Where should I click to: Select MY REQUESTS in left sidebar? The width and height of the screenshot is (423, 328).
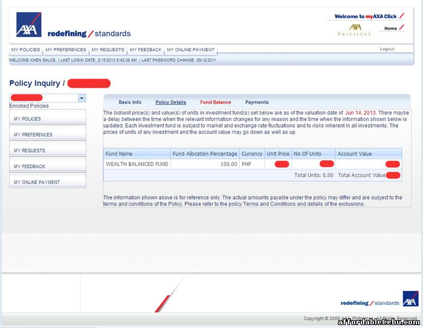[48, 149]
